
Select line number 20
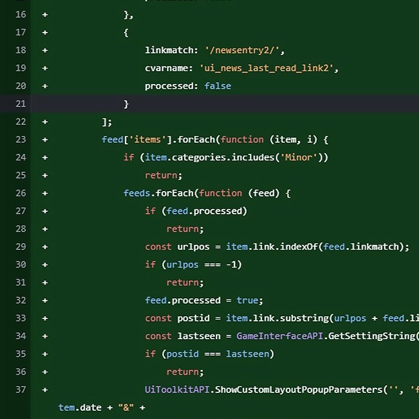[21, 86]
